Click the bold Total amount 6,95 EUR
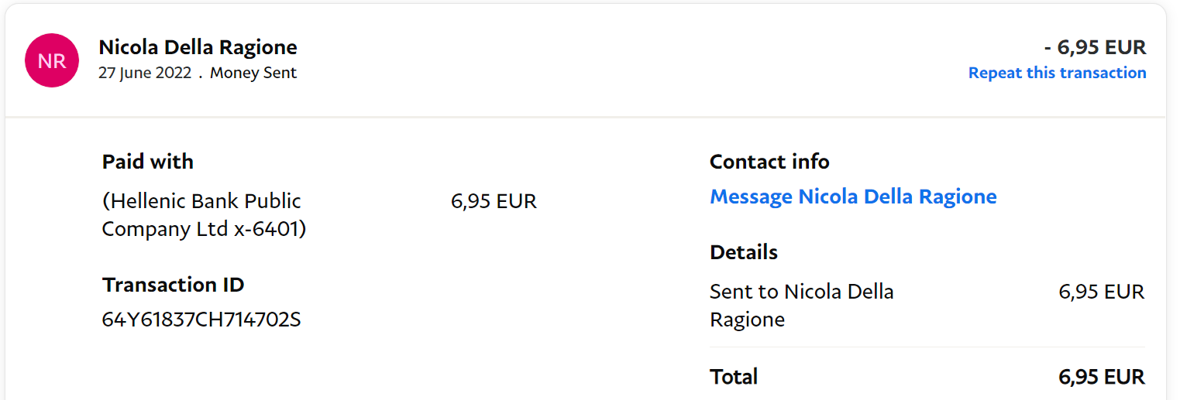 (x=1101, y=377)
